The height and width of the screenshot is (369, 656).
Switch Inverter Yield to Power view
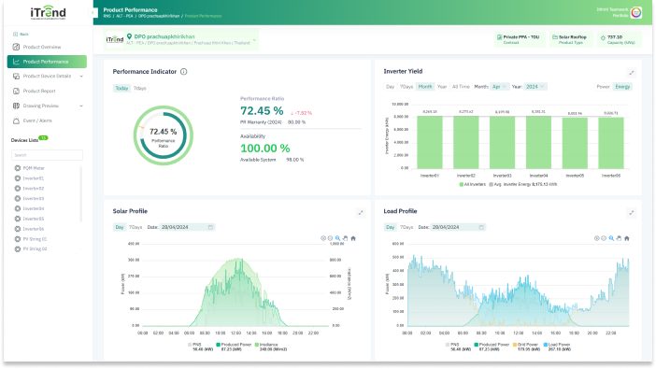(603, 87)
